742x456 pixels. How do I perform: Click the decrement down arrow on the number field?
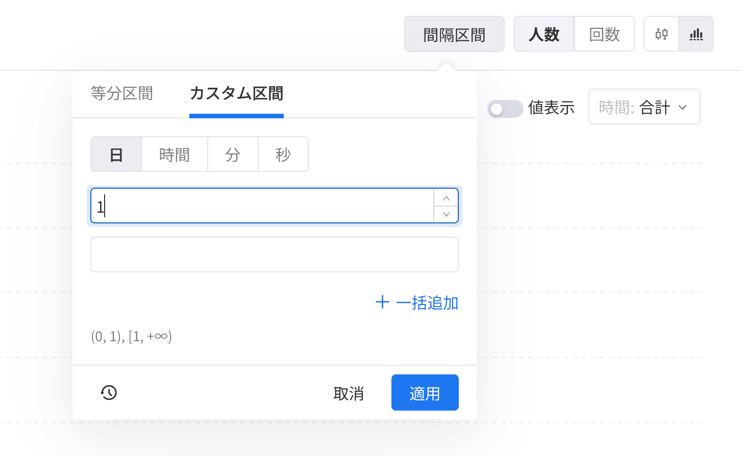446,214
